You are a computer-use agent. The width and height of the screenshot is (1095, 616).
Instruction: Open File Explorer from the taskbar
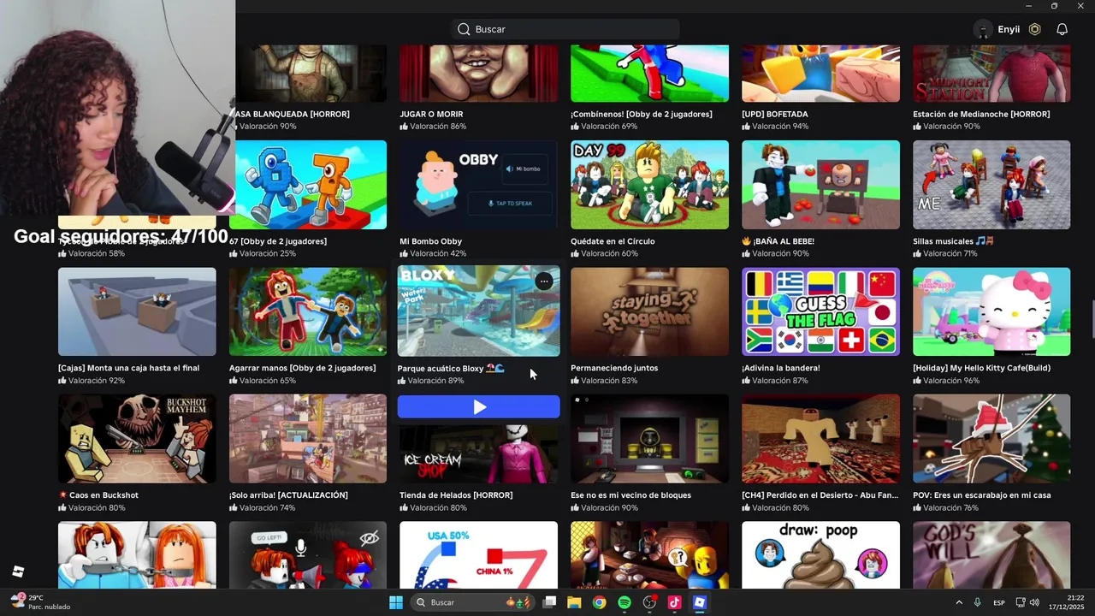coord(574,602)
